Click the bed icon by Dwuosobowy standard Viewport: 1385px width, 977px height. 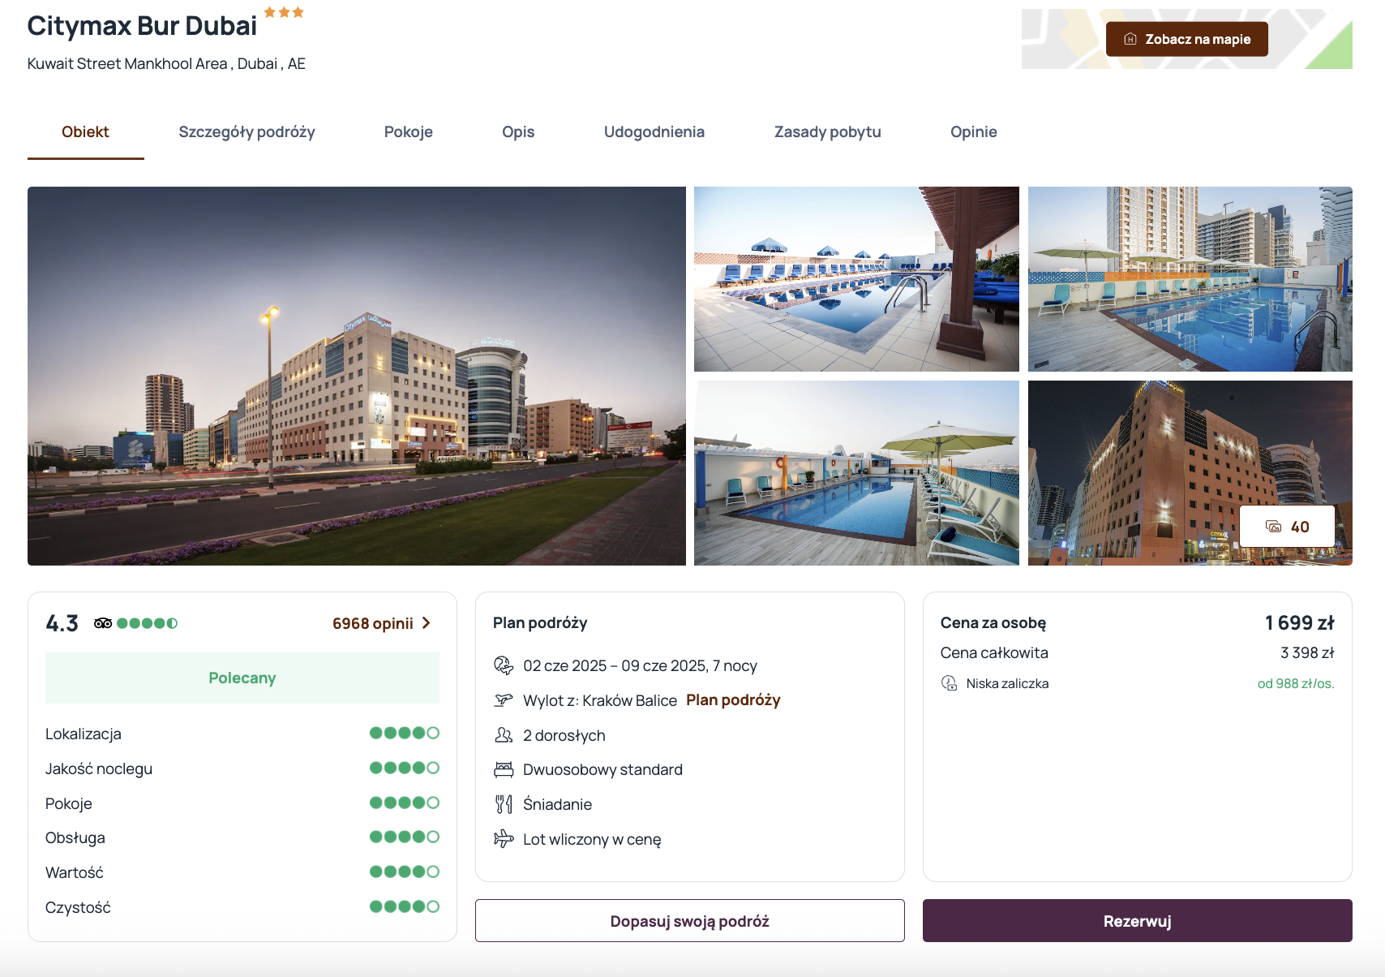[504, 769]
